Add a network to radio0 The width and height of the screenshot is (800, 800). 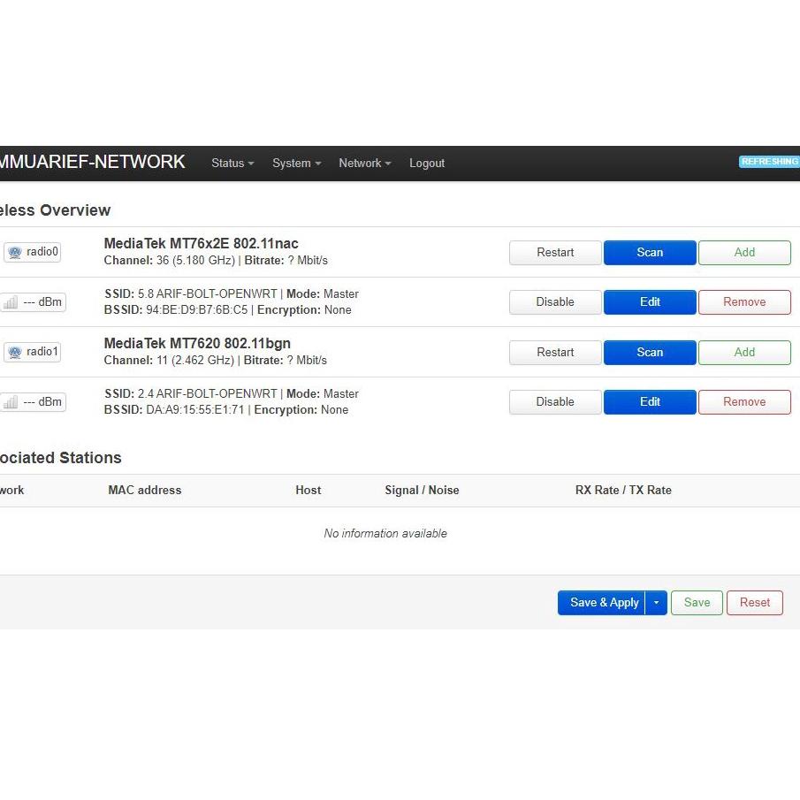[744, 253]
